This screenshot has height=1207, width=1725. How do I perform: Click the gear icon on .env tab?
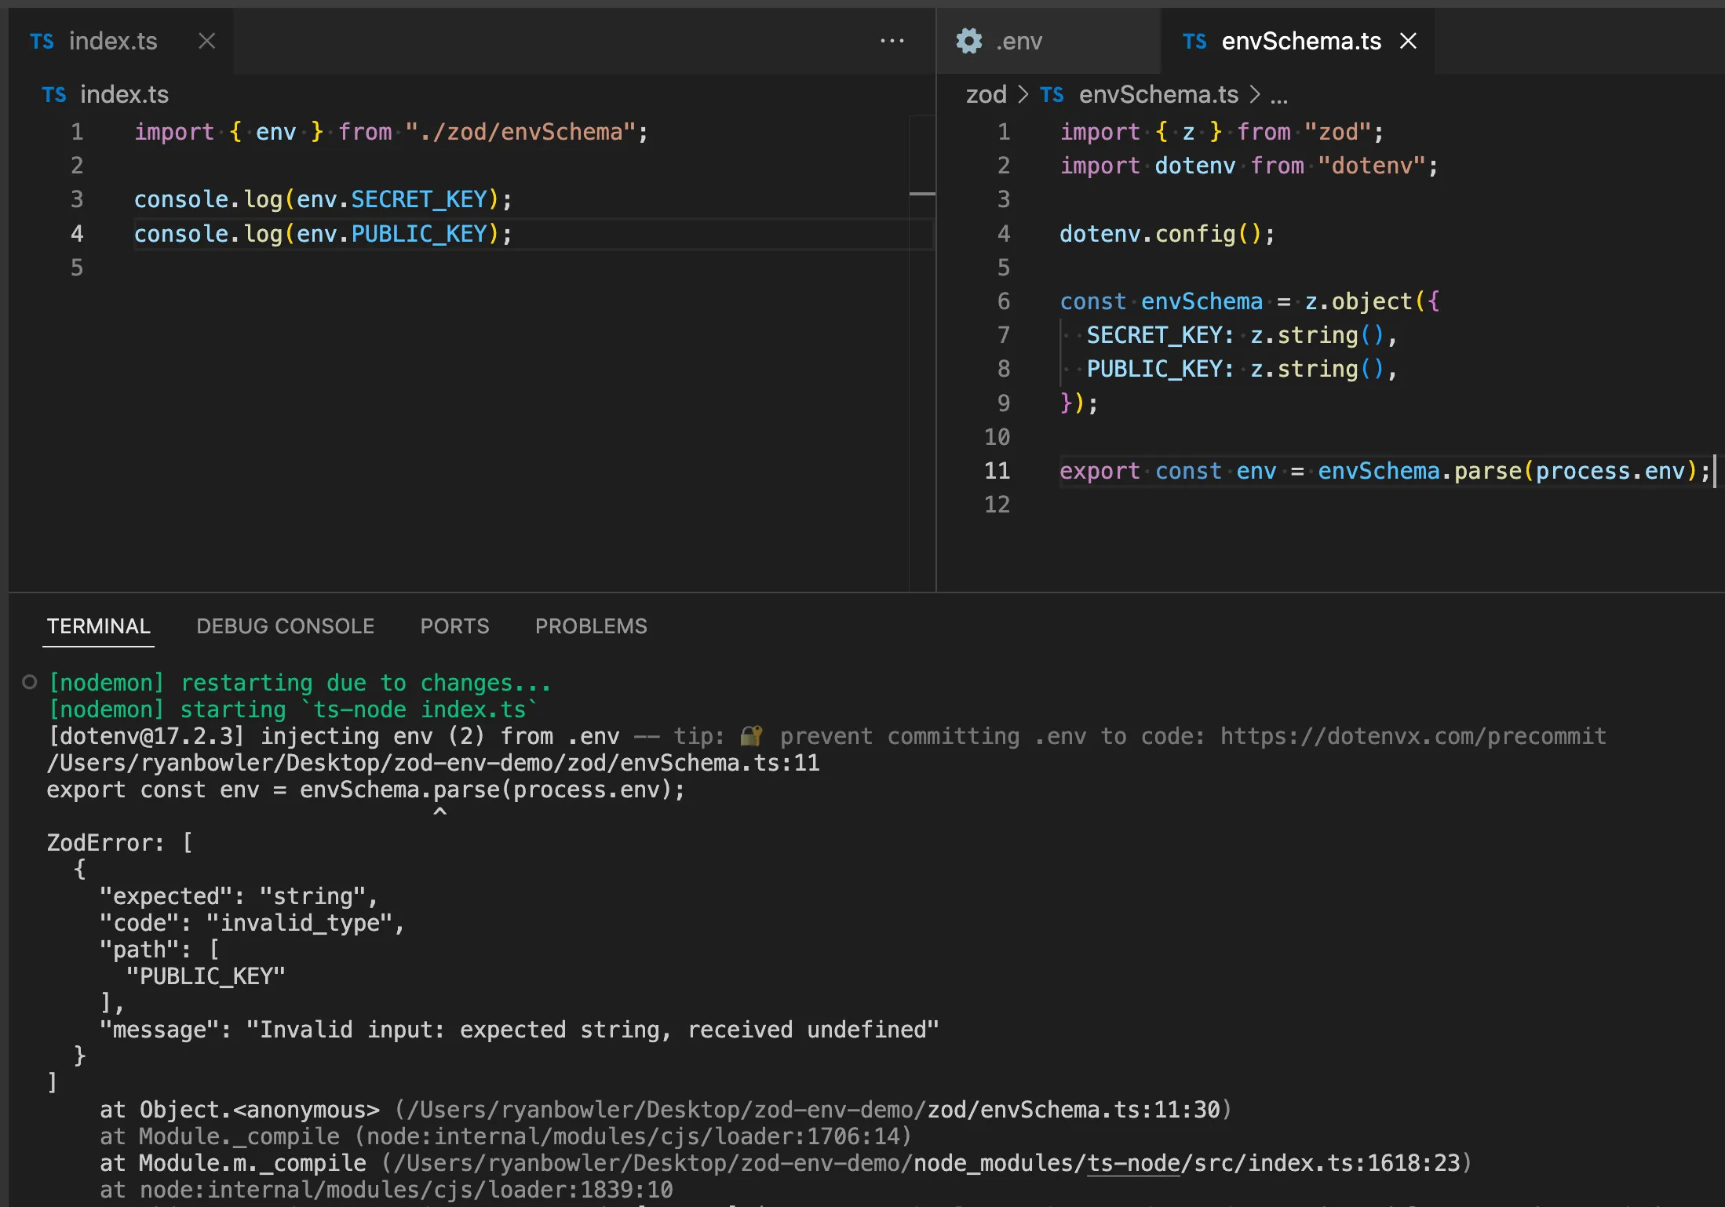[969, 41]
